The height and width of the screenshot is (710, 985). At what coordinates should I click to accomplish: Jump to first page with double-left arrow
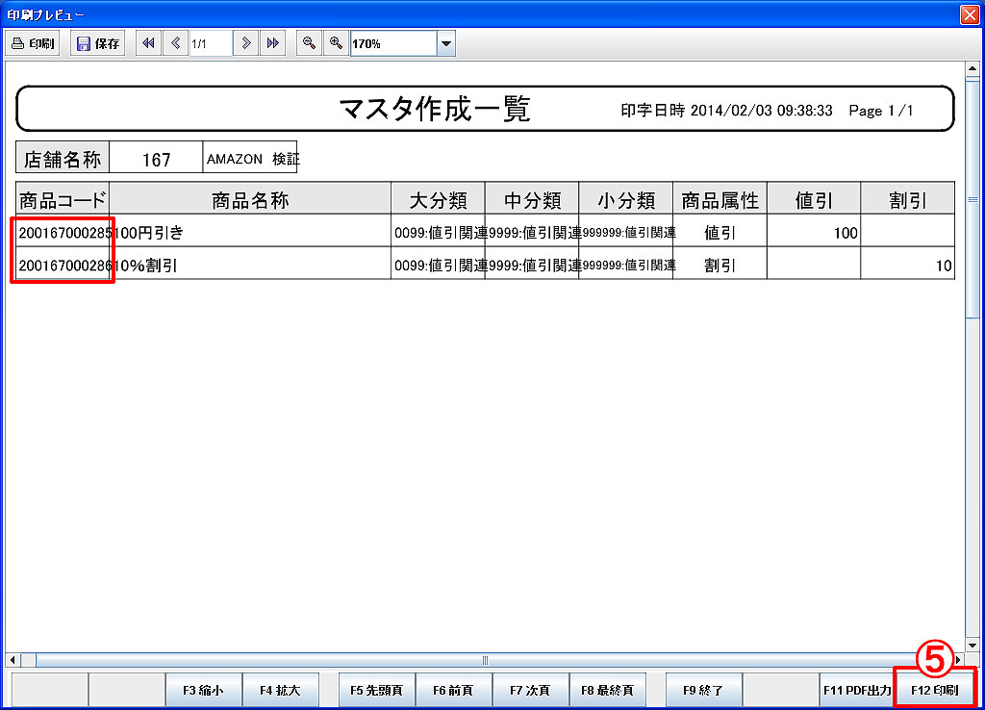(x=148, y=43)
